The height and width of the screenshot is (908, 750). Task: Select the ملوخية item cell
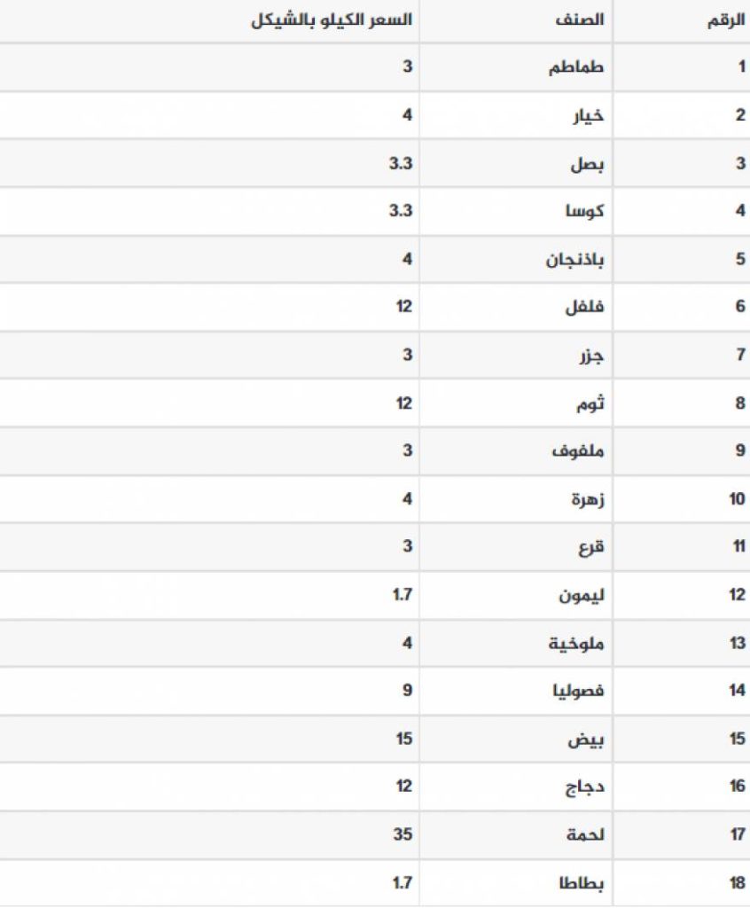coord(516,643)
